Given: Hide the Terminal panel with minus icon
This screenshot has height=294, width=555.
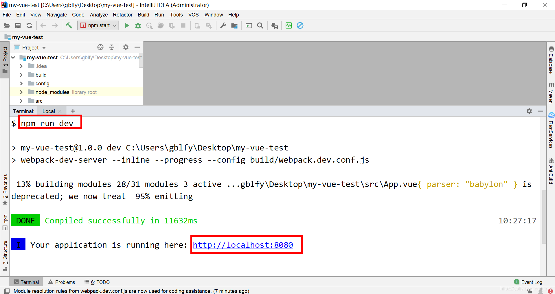Looking at the screenshot, I should click(541, 111).
